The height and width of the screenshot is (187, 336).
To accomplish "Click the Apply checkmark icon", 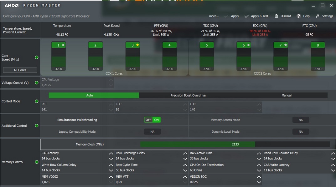I will (226, 16).
